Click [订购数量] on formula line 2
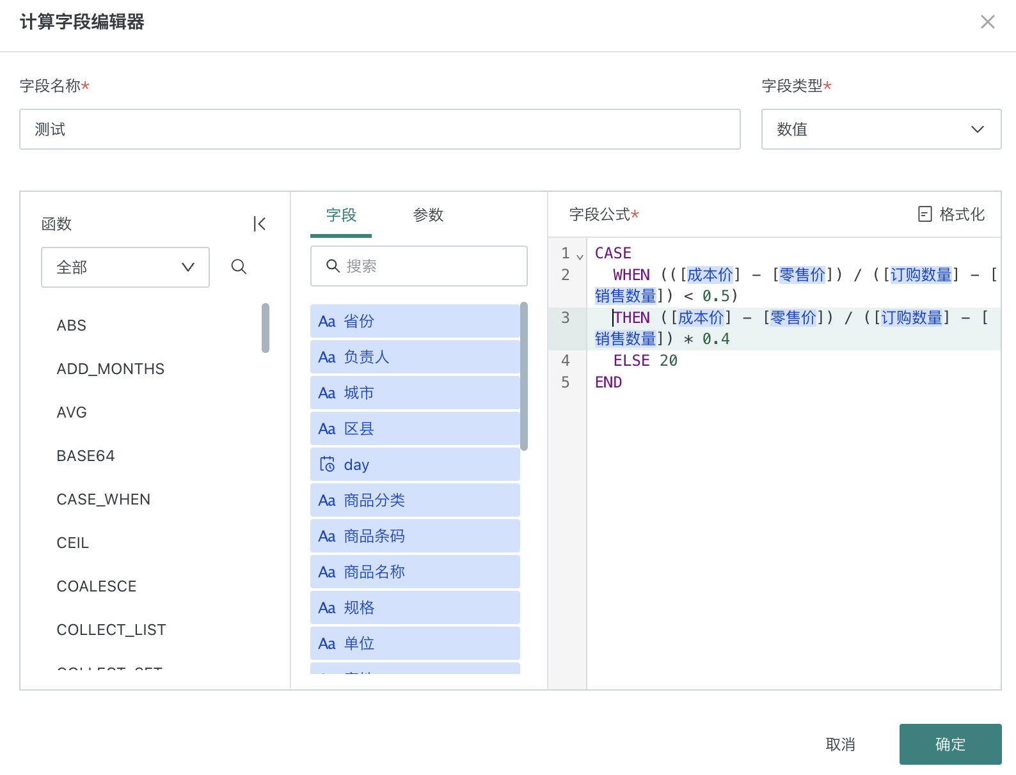This screenshot has width=1016, height=775. (x=921, y=275)
